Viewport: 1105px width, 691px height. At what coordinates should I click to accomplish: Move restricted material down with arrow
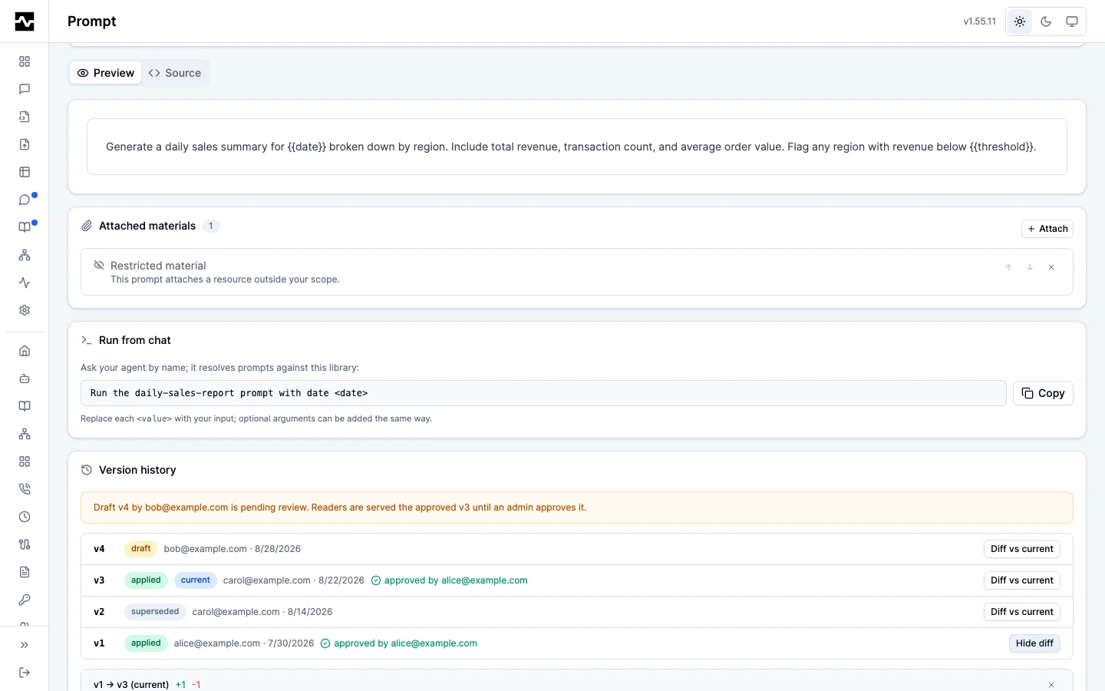click(x=1030, y=267)
